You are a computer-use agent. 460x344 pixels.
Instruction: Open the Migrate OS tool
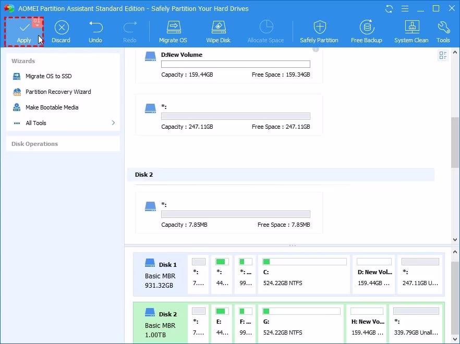(173, 32)
